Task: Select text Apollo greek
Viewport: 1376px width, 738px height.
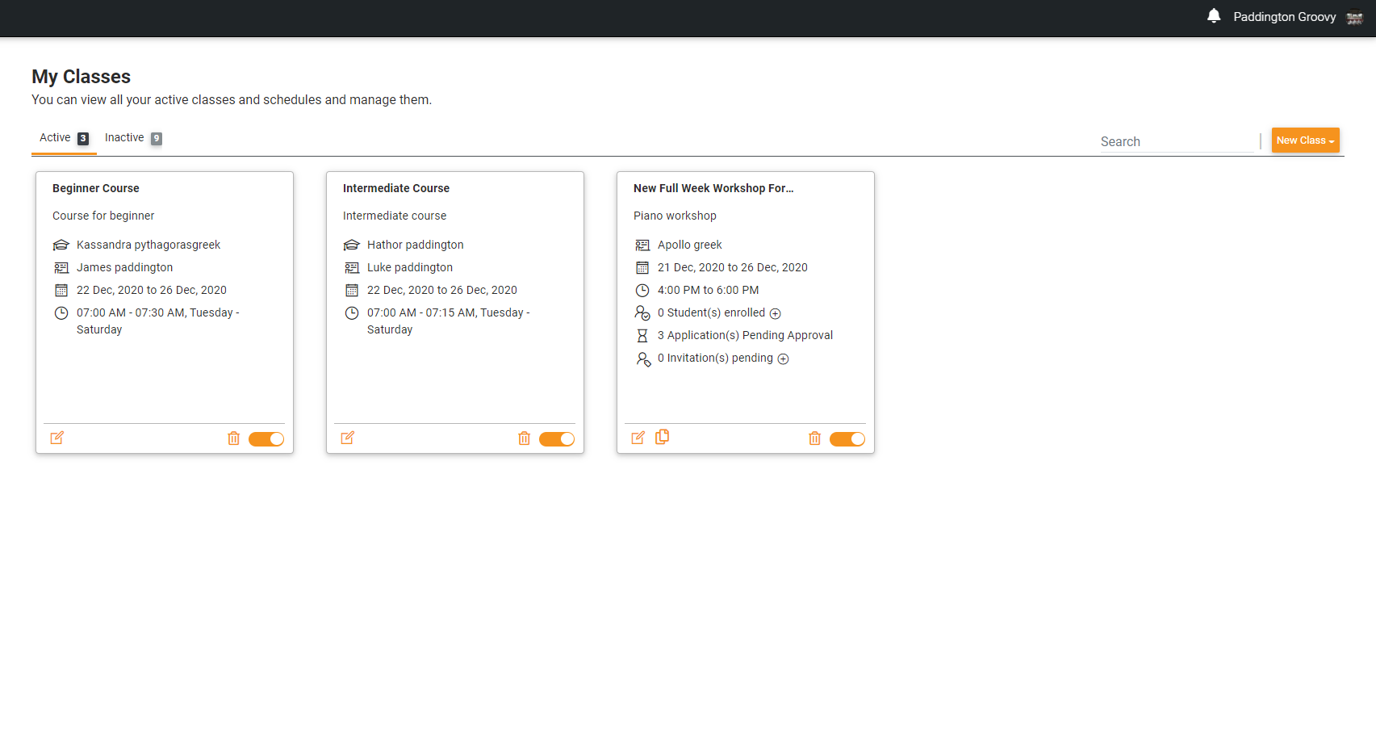Action: click(690, 245)
